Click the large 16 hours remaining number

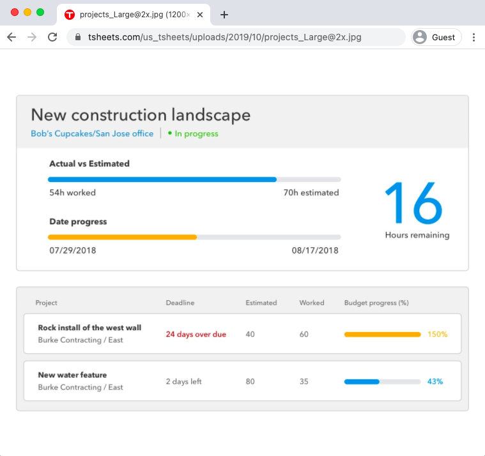tap(414, 203)
